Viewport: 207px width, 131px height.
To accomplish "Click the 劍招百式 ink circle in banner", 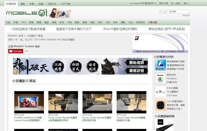I will [76, 67].
